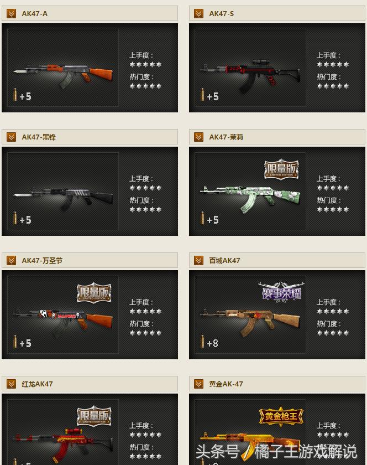Click the AK47-万圣节 chevron icon
This screenshot has width=367, height=465.
coord(11,260)
